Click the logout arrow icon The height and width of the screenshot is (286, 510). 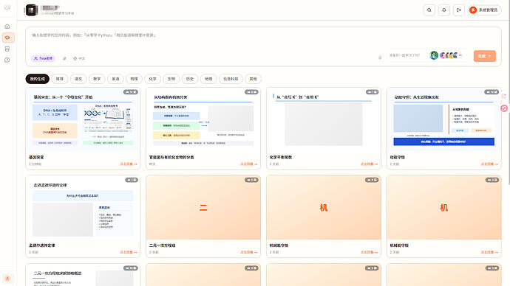coord(458,10)
